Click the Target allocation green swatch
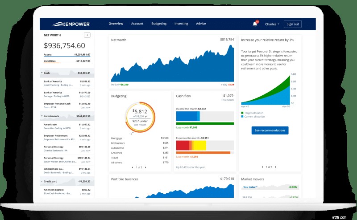This screenshot has width=357, height=220. coord(242,113)
